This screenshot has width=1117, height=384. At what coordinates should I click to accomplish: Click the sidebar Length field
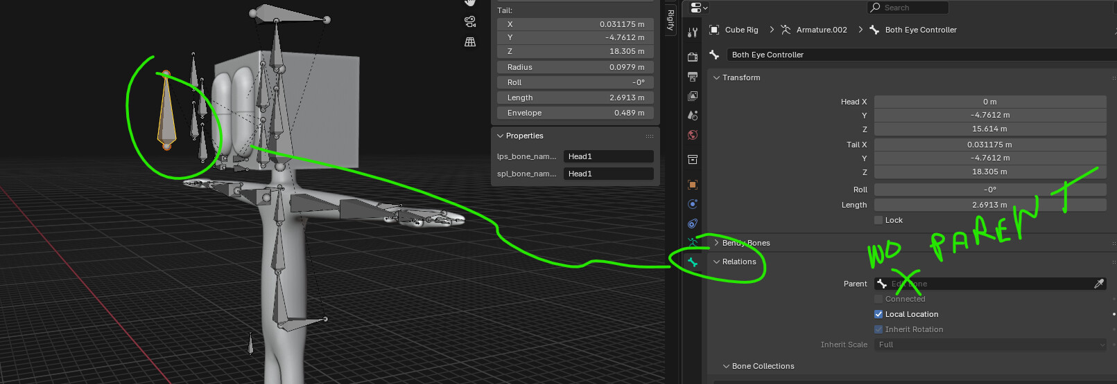click(x=575, y=98)
